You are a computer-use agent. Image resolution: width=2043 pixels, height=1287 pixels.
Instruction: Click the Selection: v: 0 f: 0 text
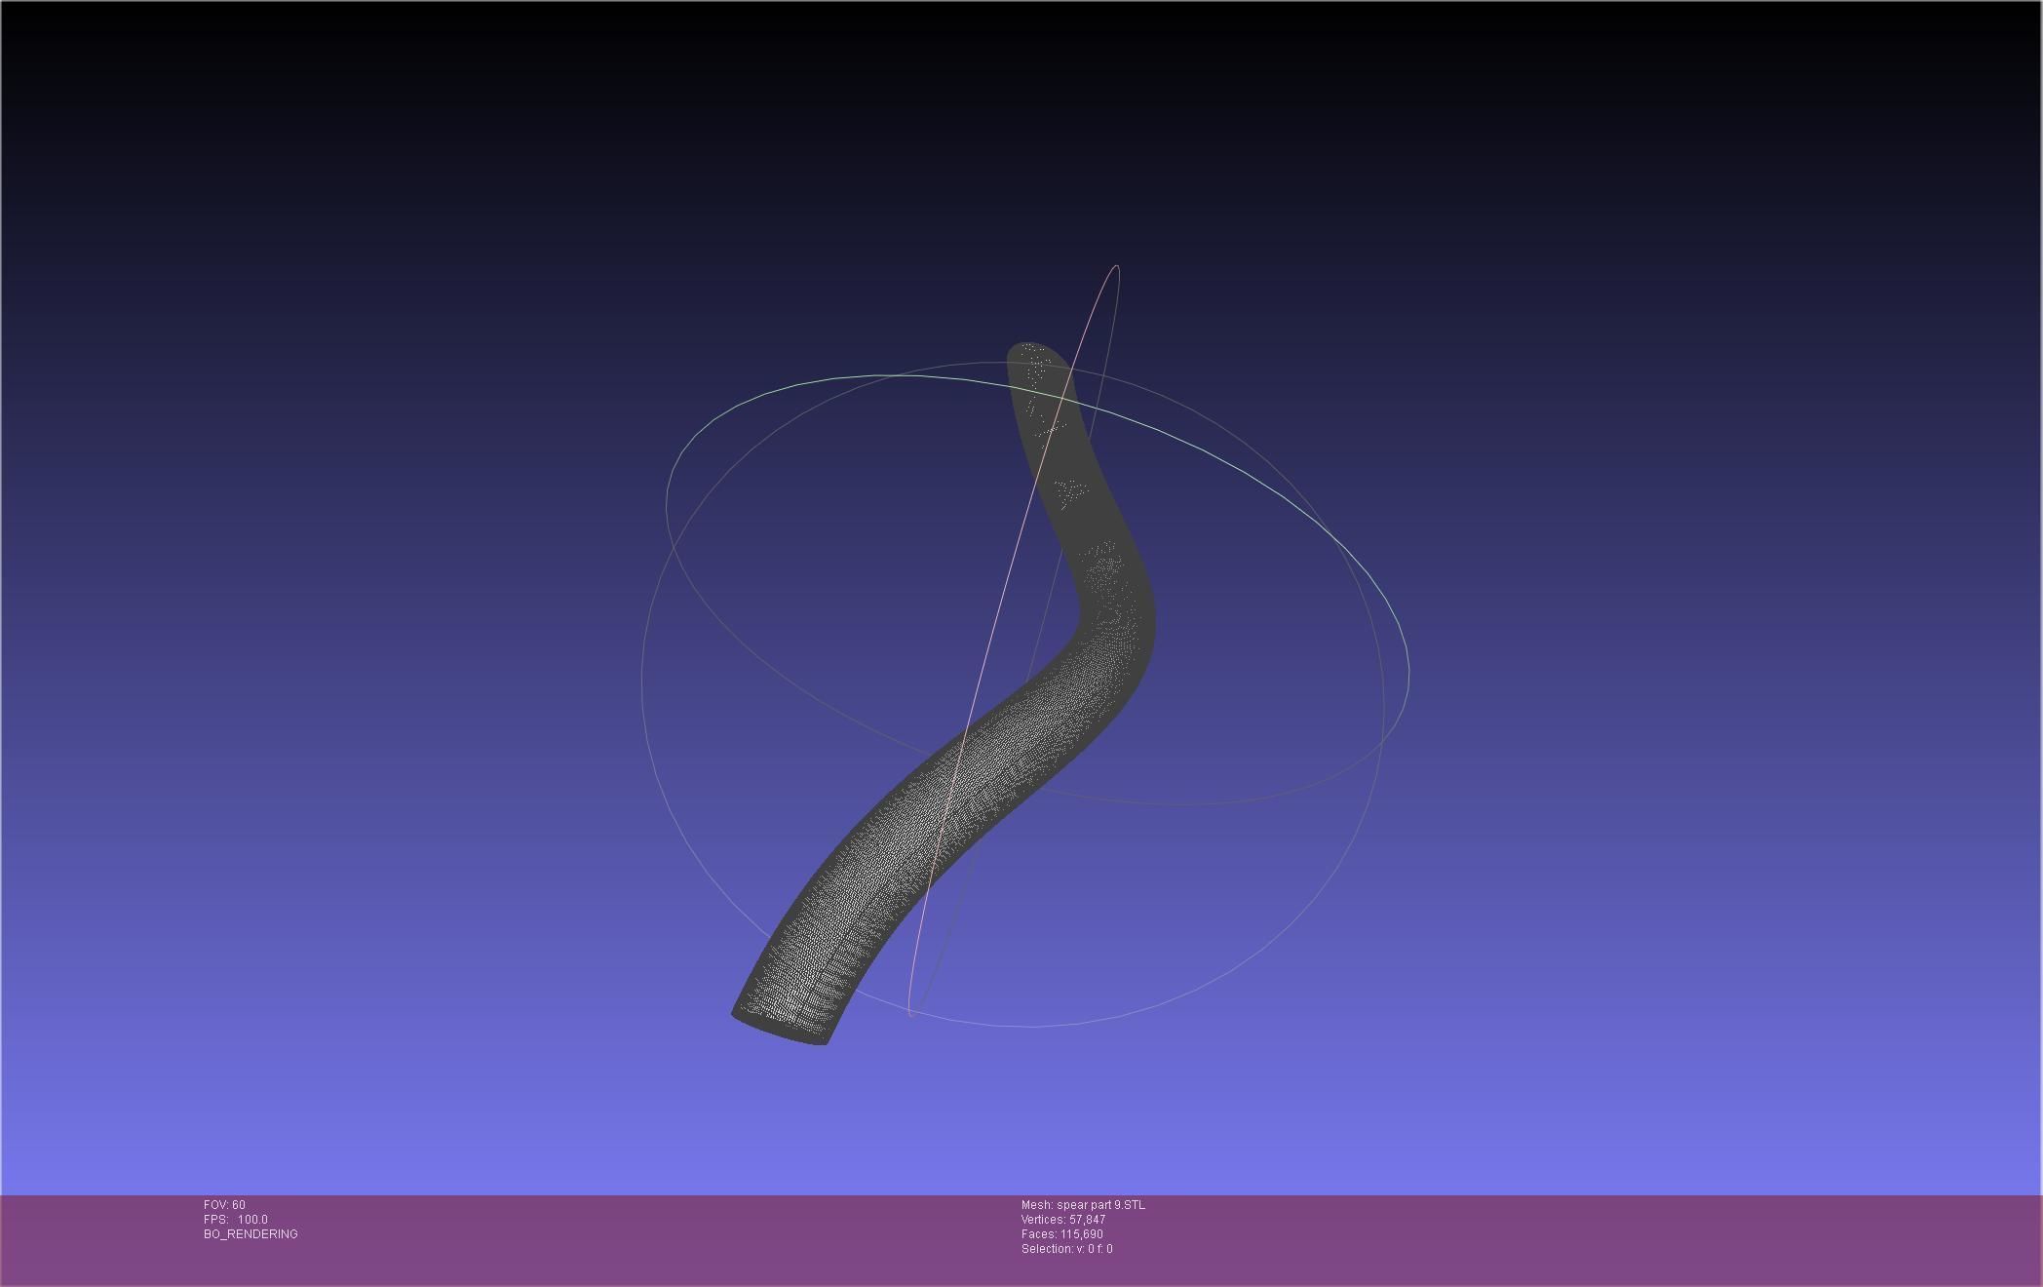pyautogui.click(x=1067, y=1249)
